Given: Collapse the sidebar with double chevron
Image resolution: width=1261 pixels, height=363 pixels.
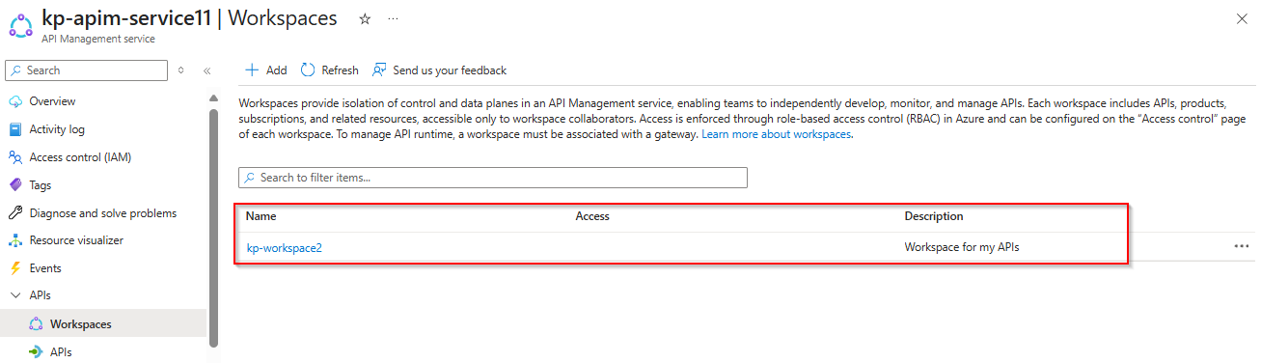Looking at the screenshot, I should point(206,70).
